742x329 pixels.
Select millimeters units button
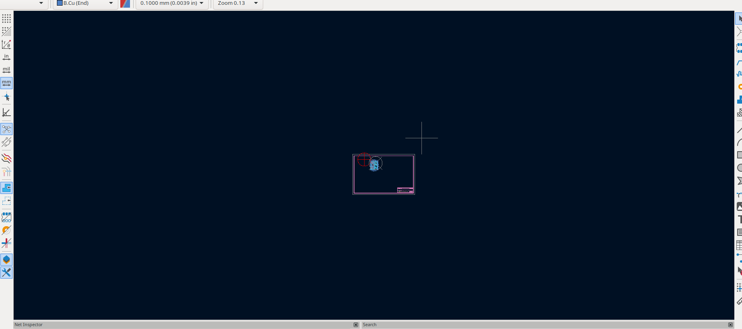coord(6,83)
